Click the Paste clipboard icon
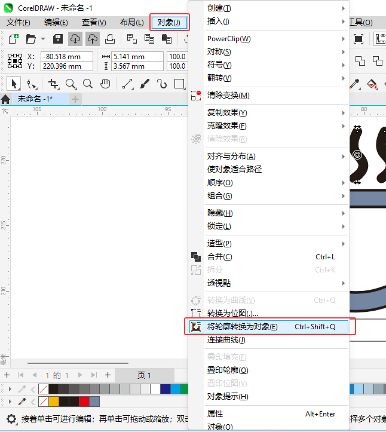This screenshot has width=386, height=432. tap(167, 39)
